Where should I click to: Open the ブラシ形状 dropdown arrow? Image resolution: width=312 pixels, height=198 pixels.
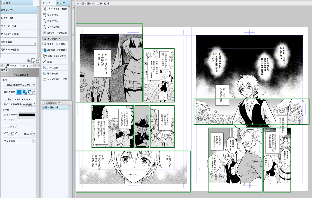coord(34,141)
